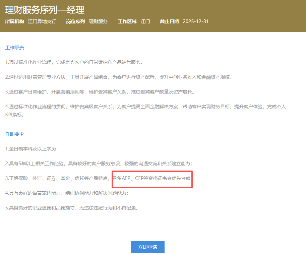
Task: Click duty 3 about 开展营销活动
Action: tap(100, 92)
